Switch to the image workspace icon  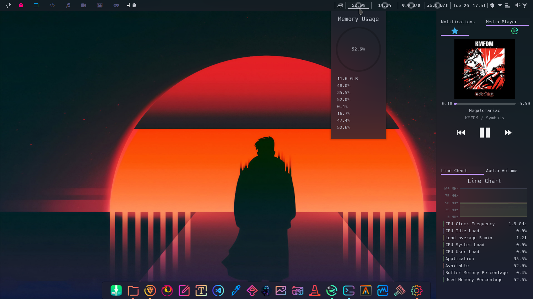point(100,5)
